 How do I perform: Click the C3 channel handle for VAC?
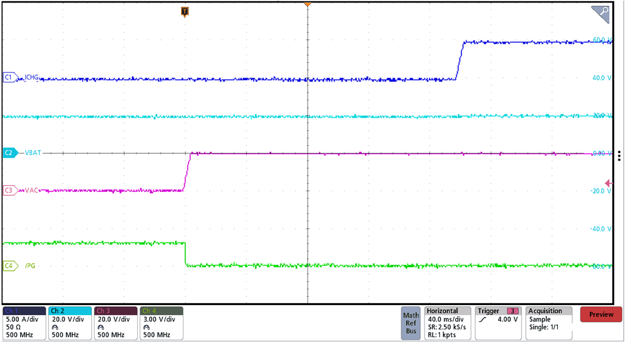click(x=9, y=190)
